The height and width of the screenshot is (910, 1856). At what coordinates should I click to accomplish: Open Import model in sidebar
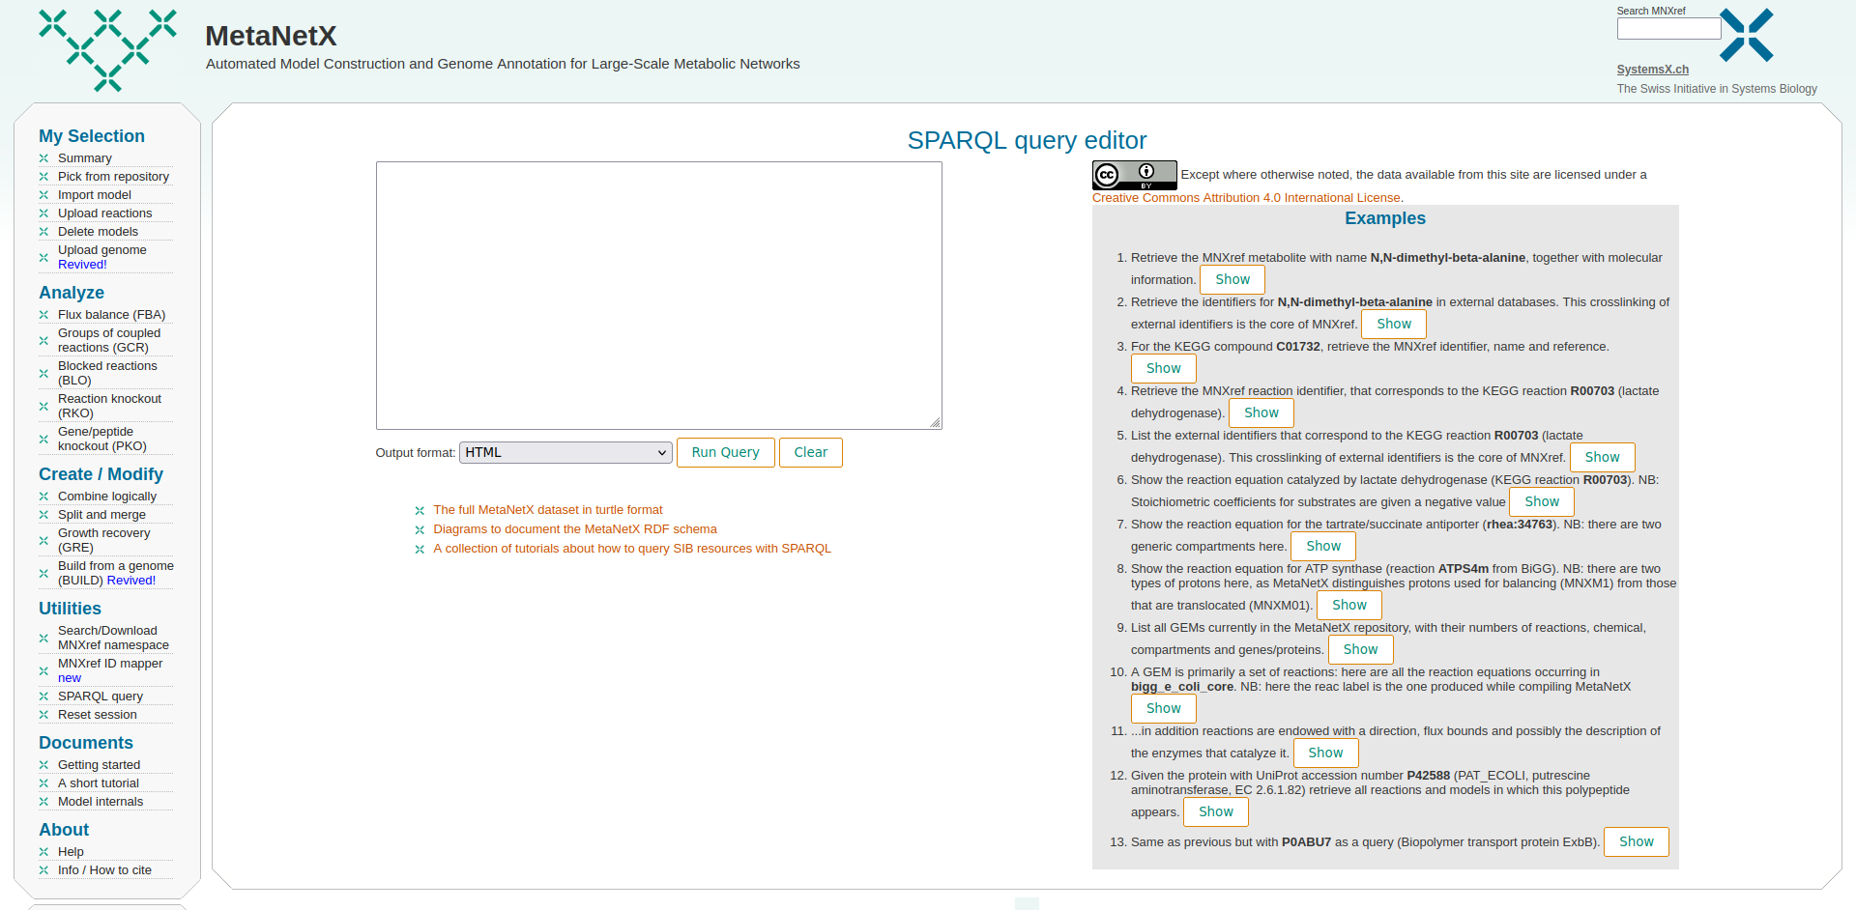coord(95,195)
